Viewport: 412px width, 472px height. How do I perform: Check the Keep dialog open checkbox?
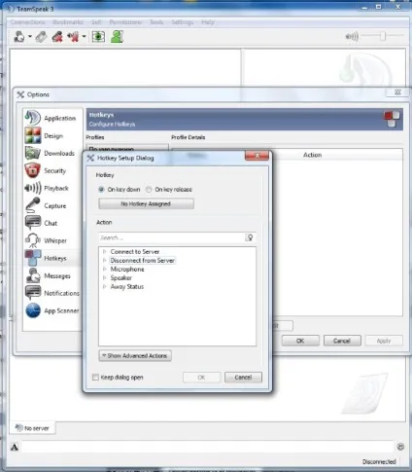(x=95, y=378)
